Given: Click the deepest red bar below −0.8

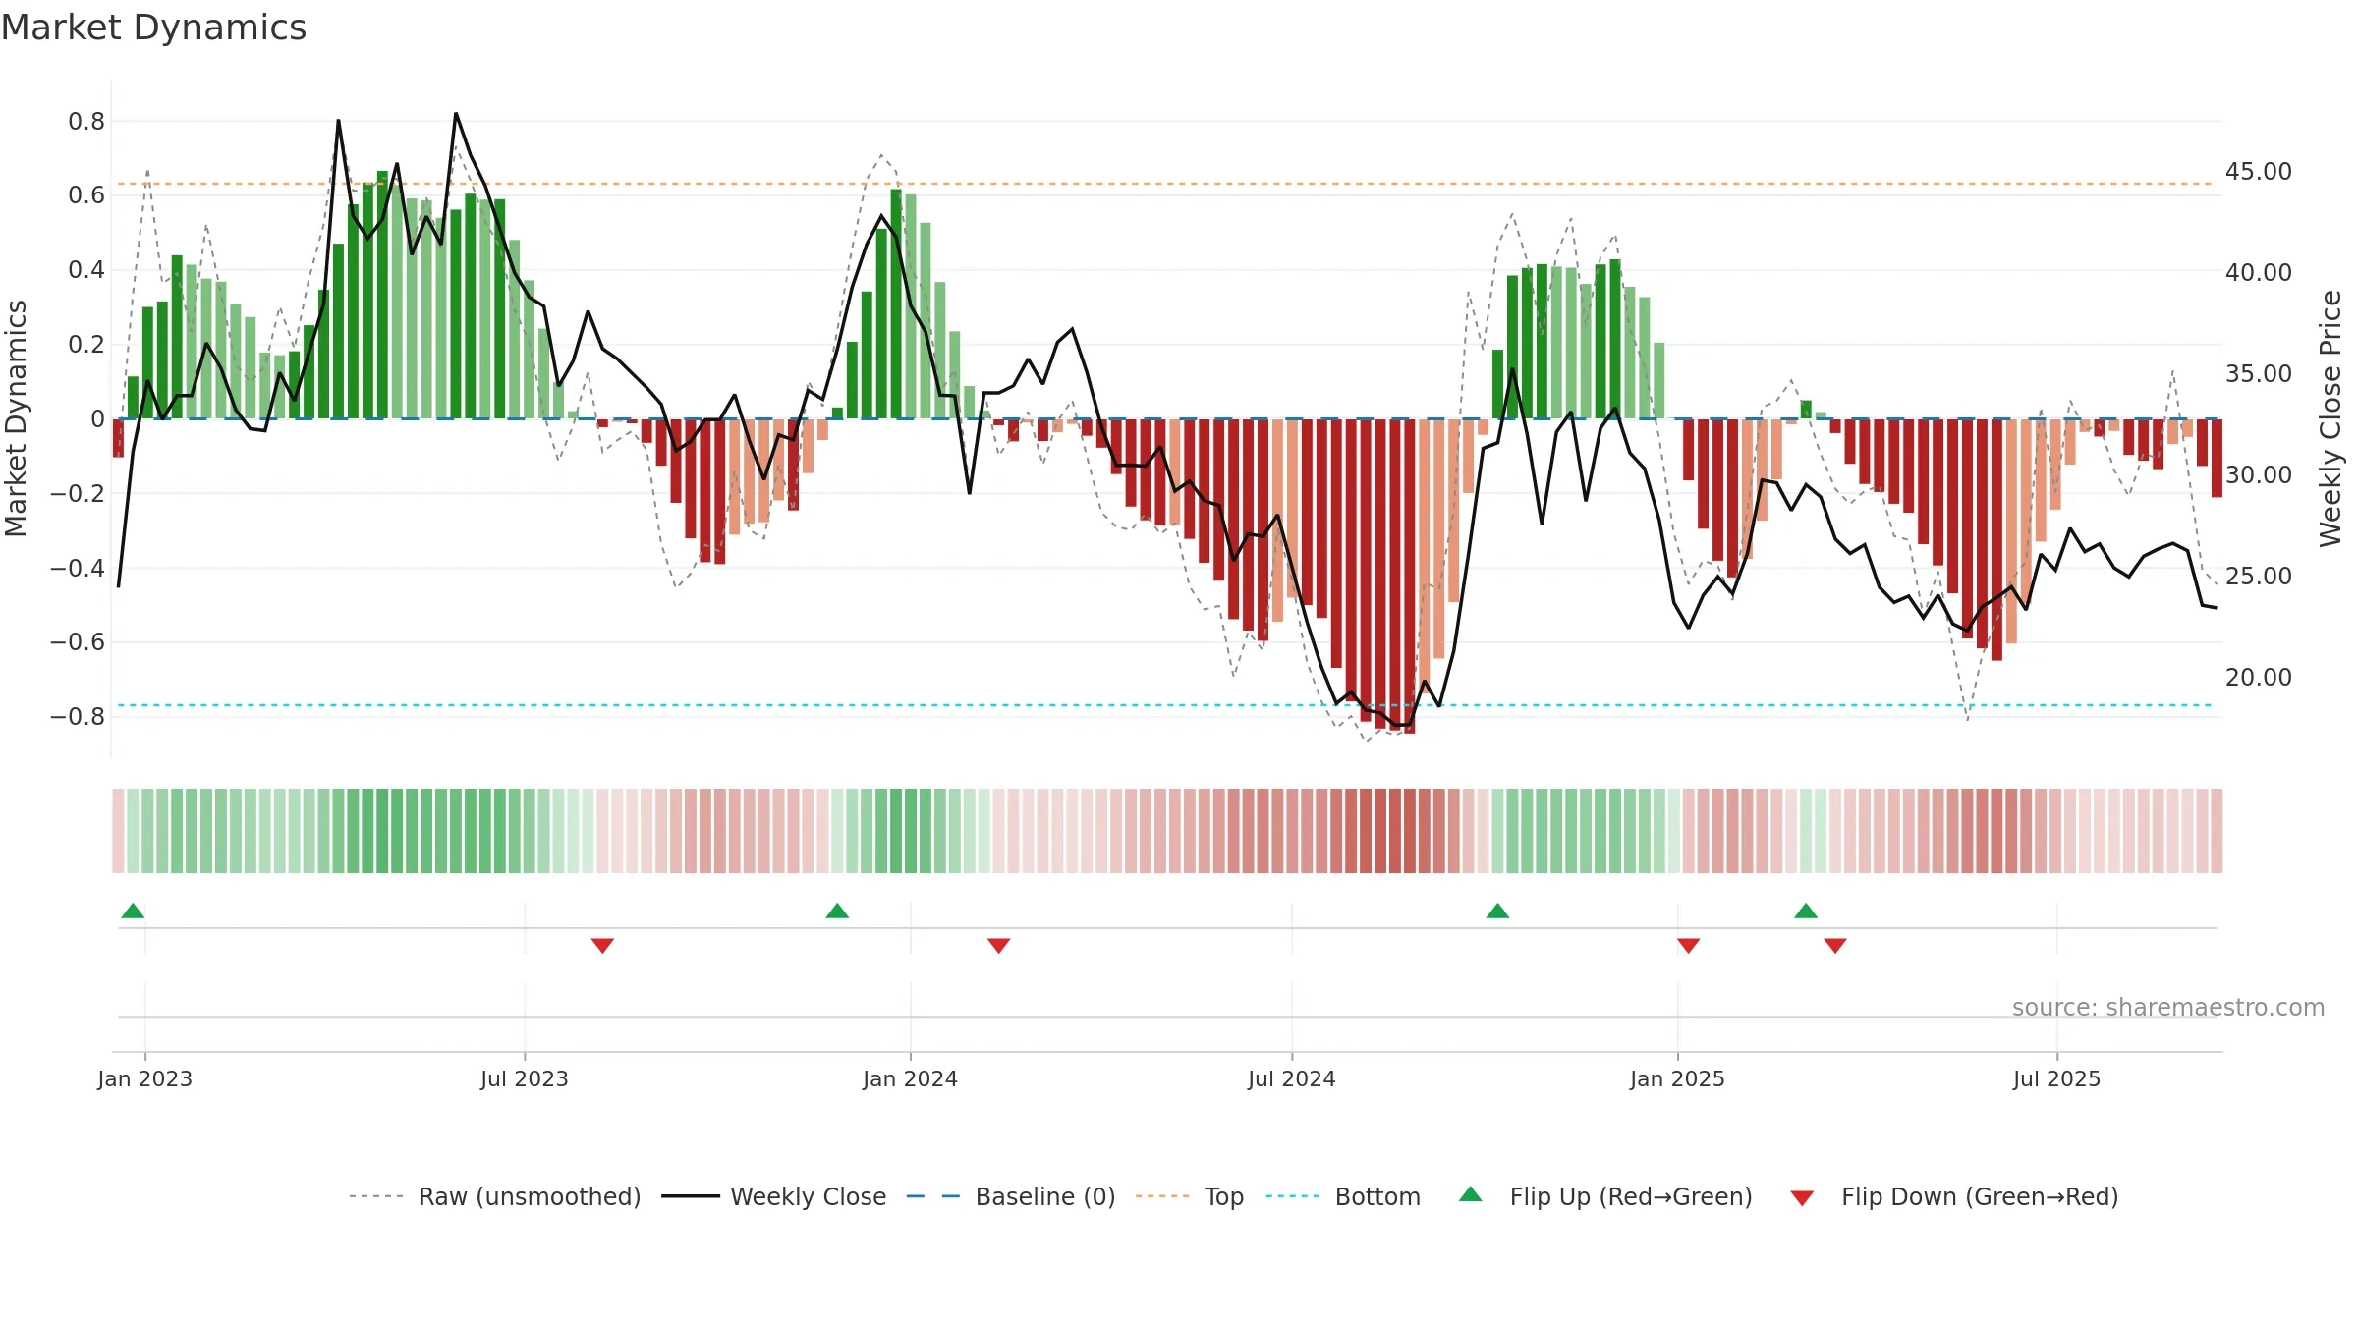Looking at the screenshot, I should click(x=1410, y=577).
